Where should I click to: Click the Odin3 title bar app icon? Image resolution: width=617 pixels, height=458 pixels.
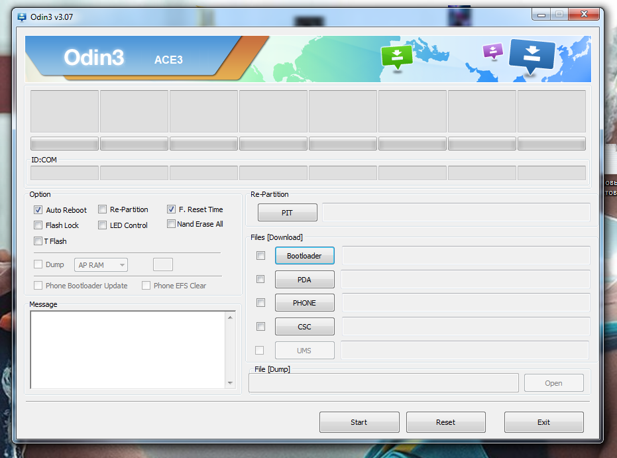coord(22,17)
